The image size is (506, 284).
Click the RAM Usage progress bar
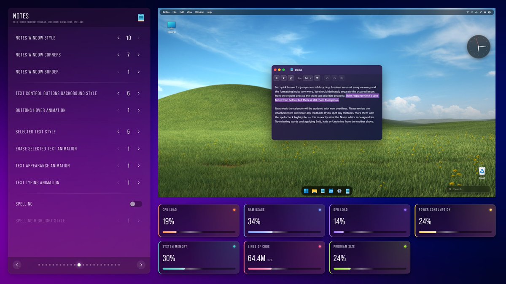pyautogui.click(x=284, y=232)
